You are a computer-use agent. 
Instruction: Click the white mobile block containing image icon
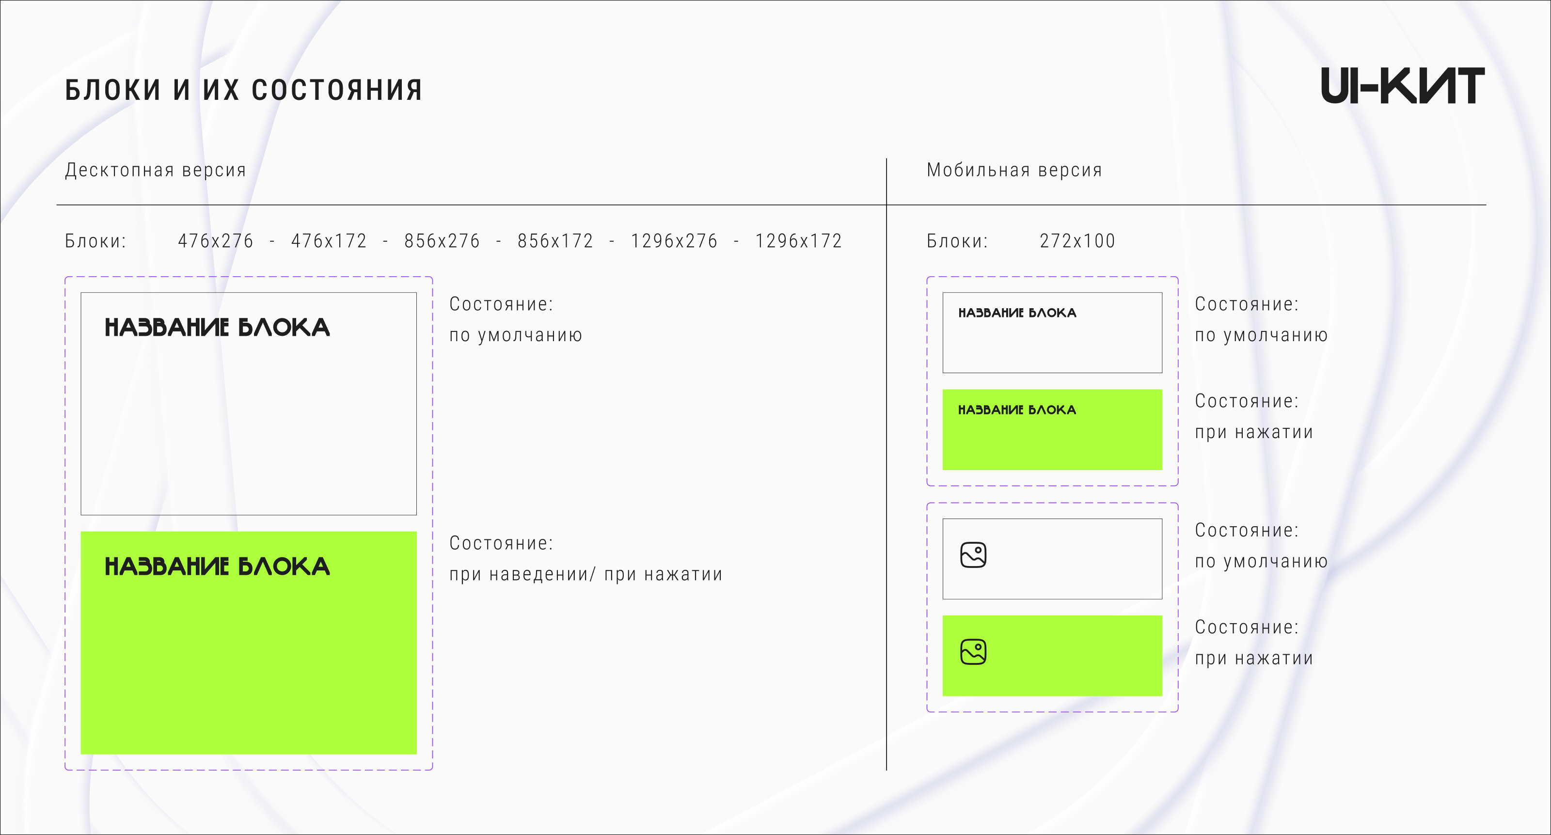(x=1052, y=559)
